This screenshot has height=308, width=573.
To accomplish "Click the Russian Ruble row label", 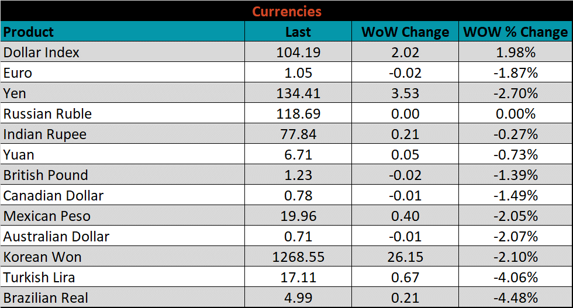I will tap(47, 113).
